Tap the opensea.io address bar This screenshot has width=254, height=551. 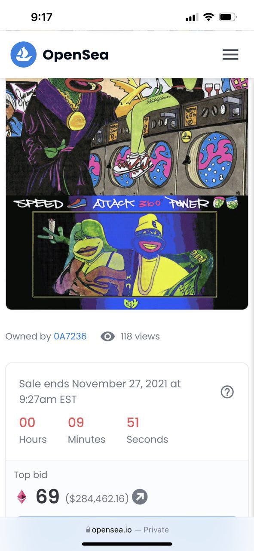click(127, 530)
